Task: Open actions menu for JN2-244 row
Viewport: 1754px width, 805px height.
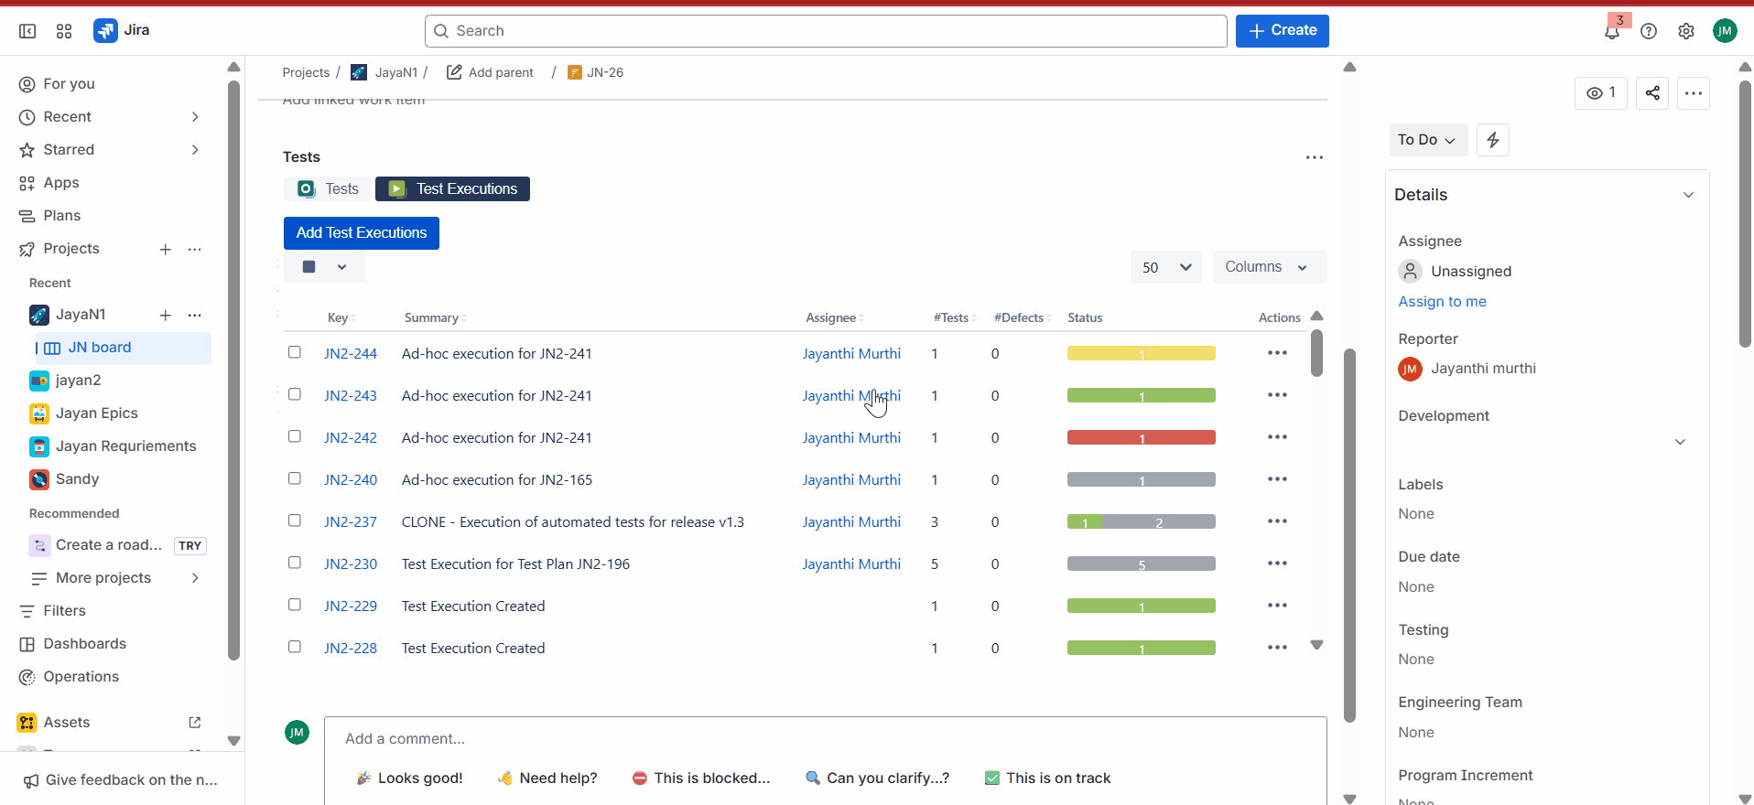Action: [x=1277, y=353]
